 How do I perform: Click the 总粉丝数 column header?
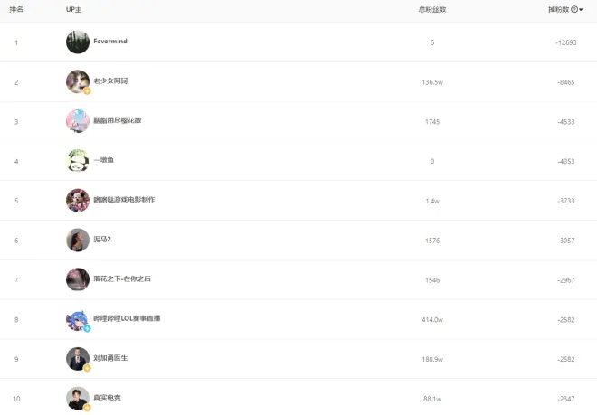432,9
